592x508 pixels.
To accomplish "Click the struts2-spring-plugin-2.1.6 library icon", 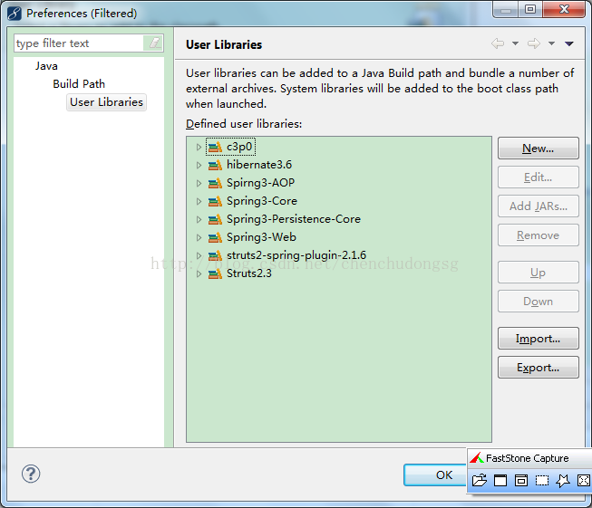I will (215, 255).
